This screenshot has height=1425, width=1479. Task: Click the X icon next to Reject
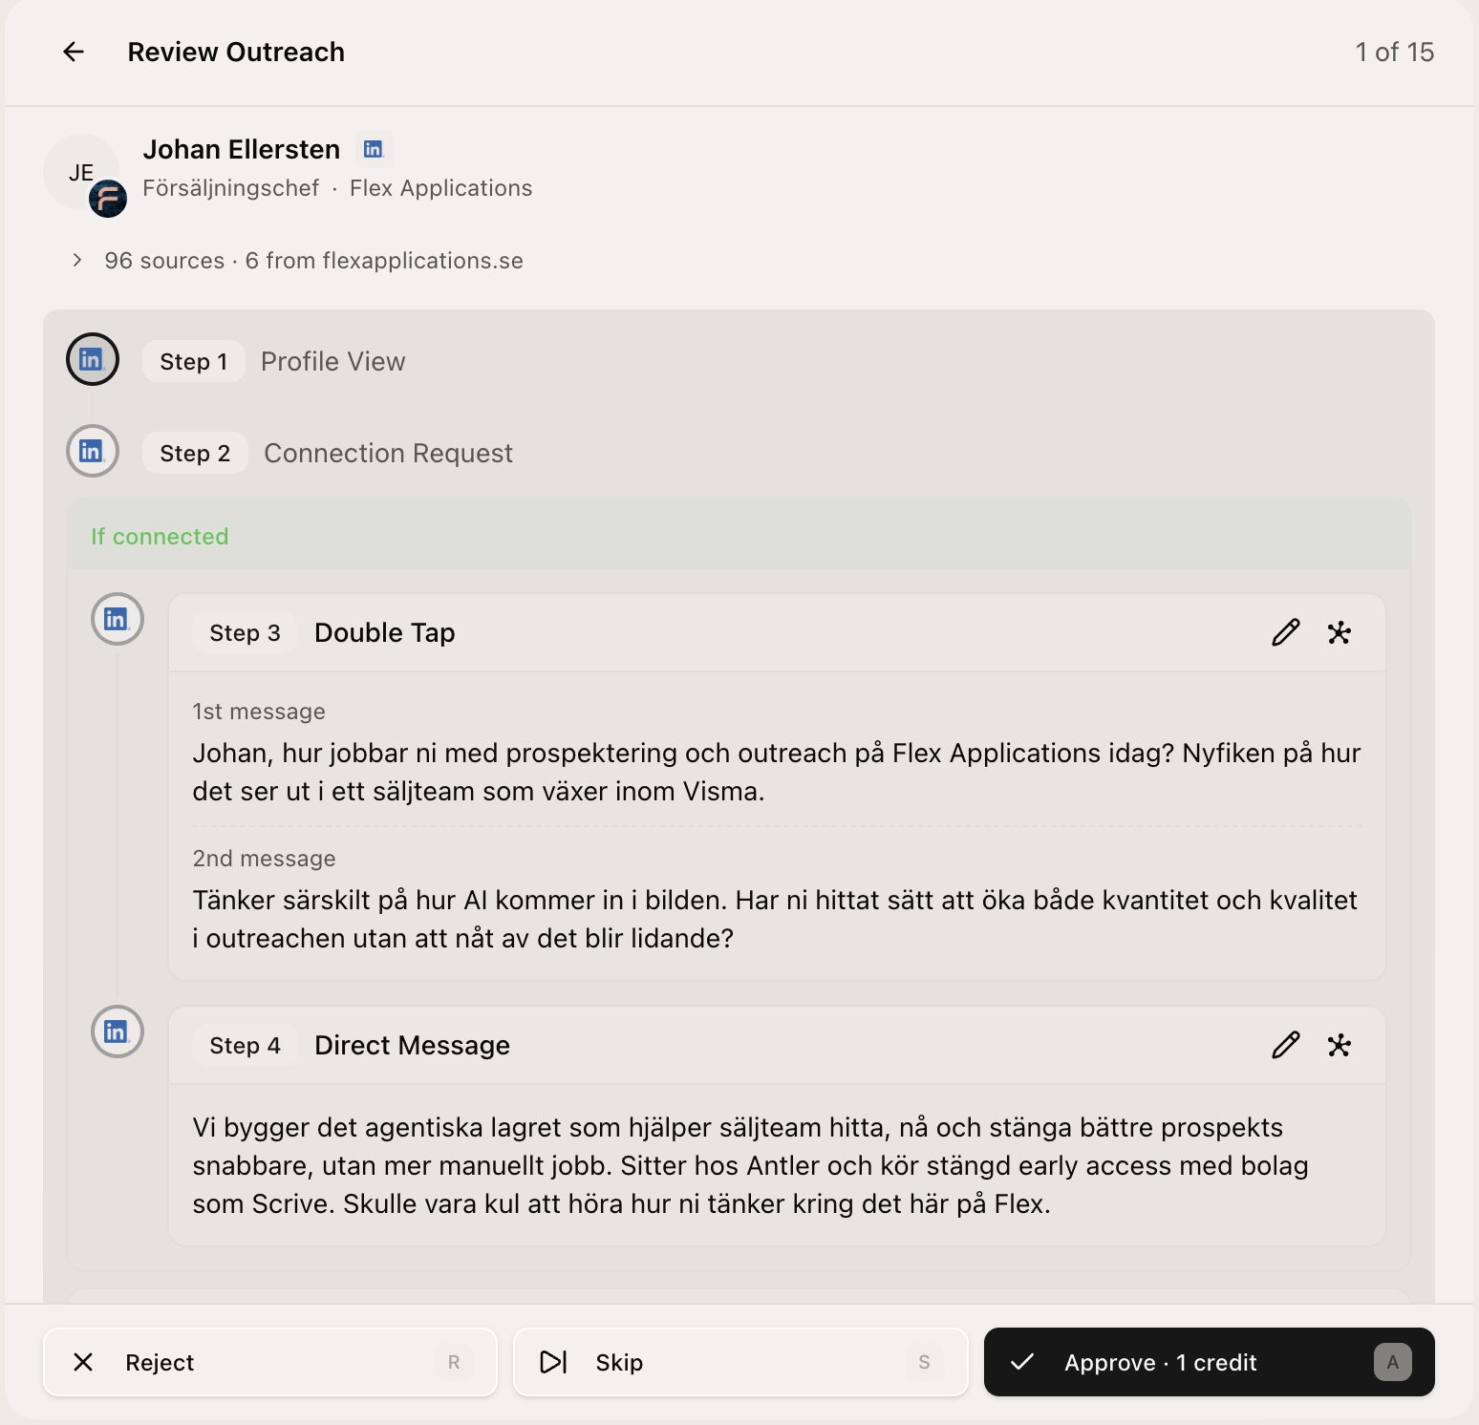point(83,1362)
